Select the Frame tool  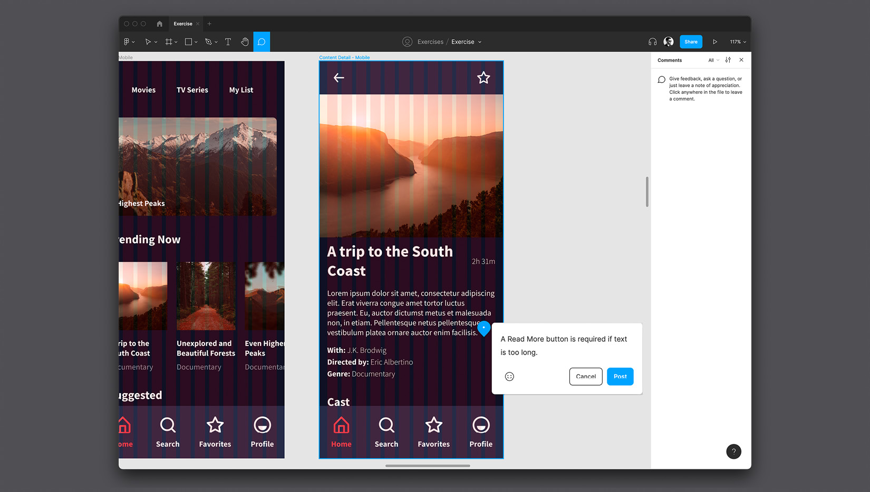[169, 42]
